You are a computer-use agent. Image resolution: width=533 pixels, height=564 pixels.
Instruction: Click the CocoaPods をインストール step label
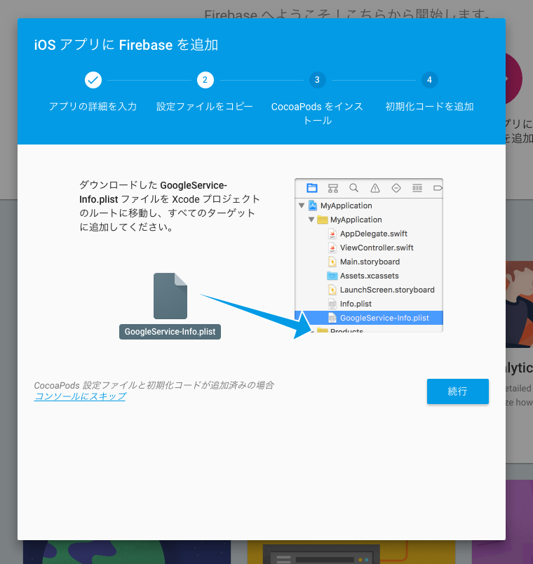(x=317, y=114)
